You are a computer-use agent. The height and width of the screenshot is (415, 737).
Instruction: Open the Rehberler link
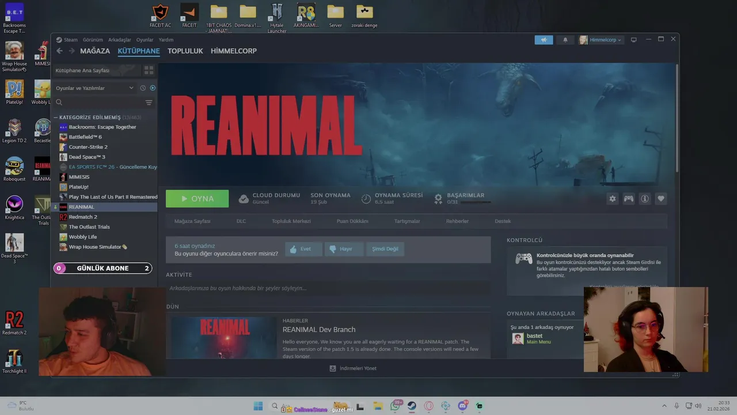(x=457, y=221)
